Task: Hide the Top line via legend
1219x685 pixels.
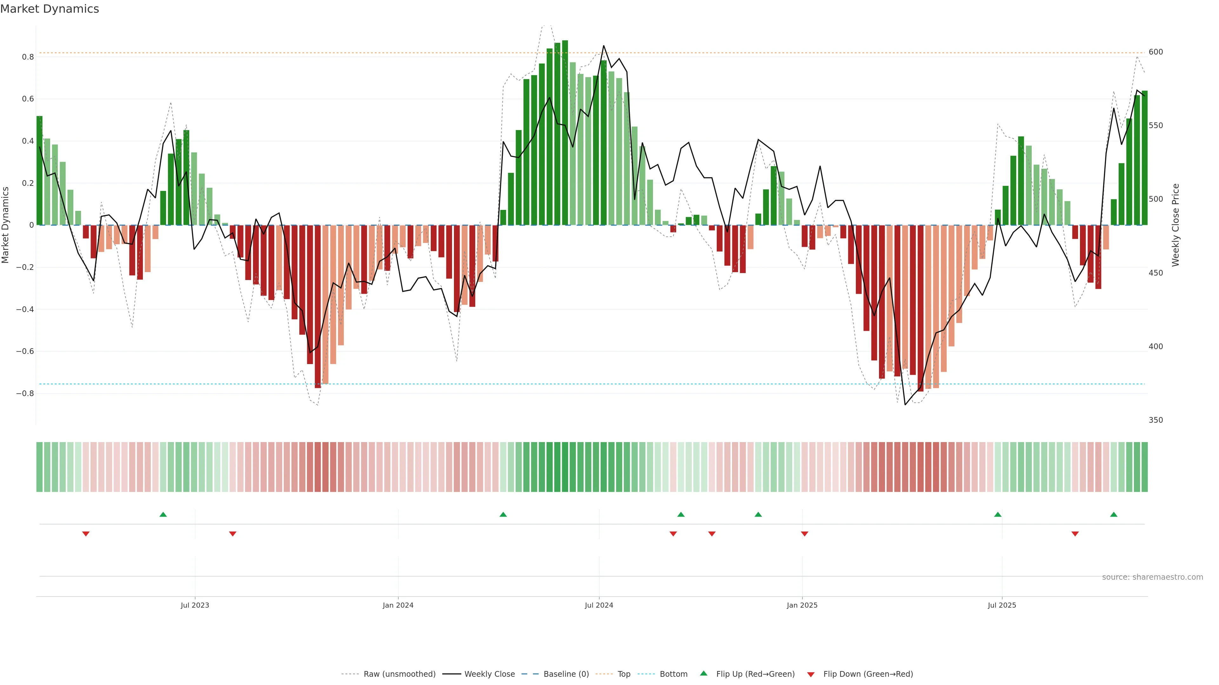Action: coord(624,674)
